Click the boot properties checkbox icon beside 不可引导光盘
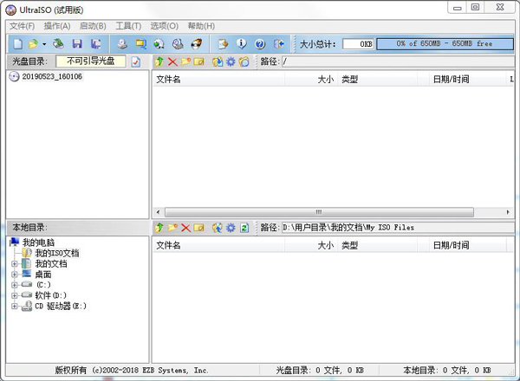Viewport: 520px width, 381px height. (x=135, y=62)
